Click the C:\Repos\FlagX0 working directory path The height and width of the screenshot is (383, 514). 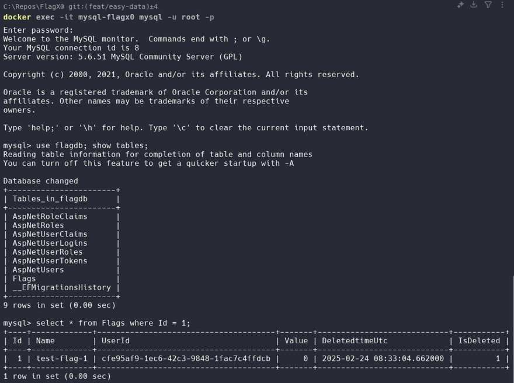(34, 6)
